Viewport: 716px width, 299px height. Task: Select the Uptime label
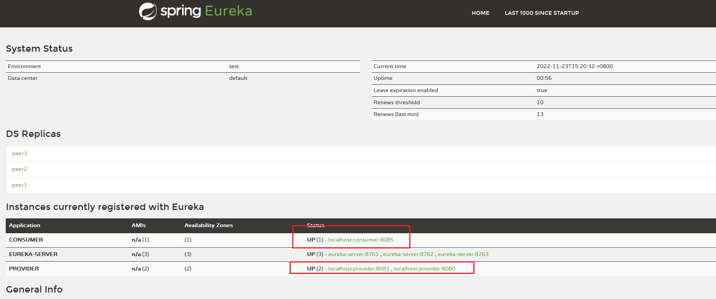click(x=383, y=78)
